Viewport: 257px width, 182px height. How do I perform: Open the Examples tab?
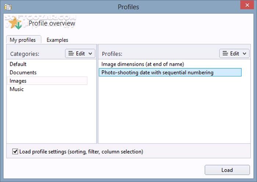point(57,40)
